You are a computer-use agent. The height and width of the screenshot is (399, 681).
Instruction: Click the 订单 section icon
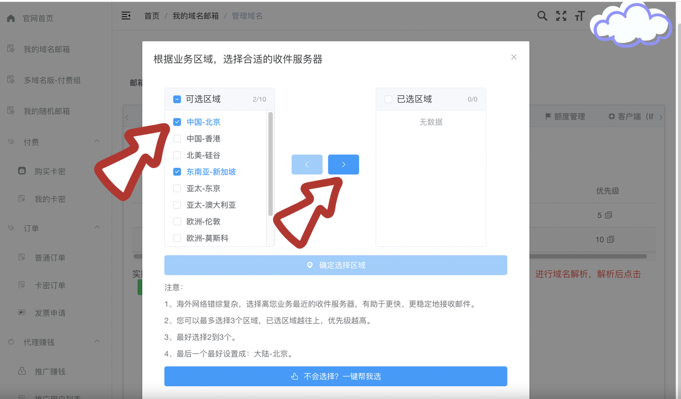pyautogui.click(x=11, y=228)
